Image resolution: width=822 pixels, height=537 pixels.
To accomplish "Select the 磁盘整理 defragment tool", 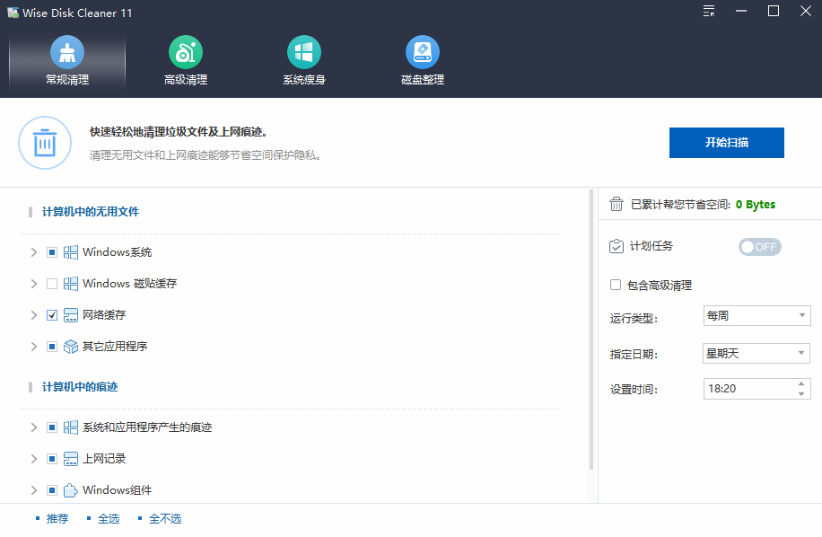I will coord(422,60).
